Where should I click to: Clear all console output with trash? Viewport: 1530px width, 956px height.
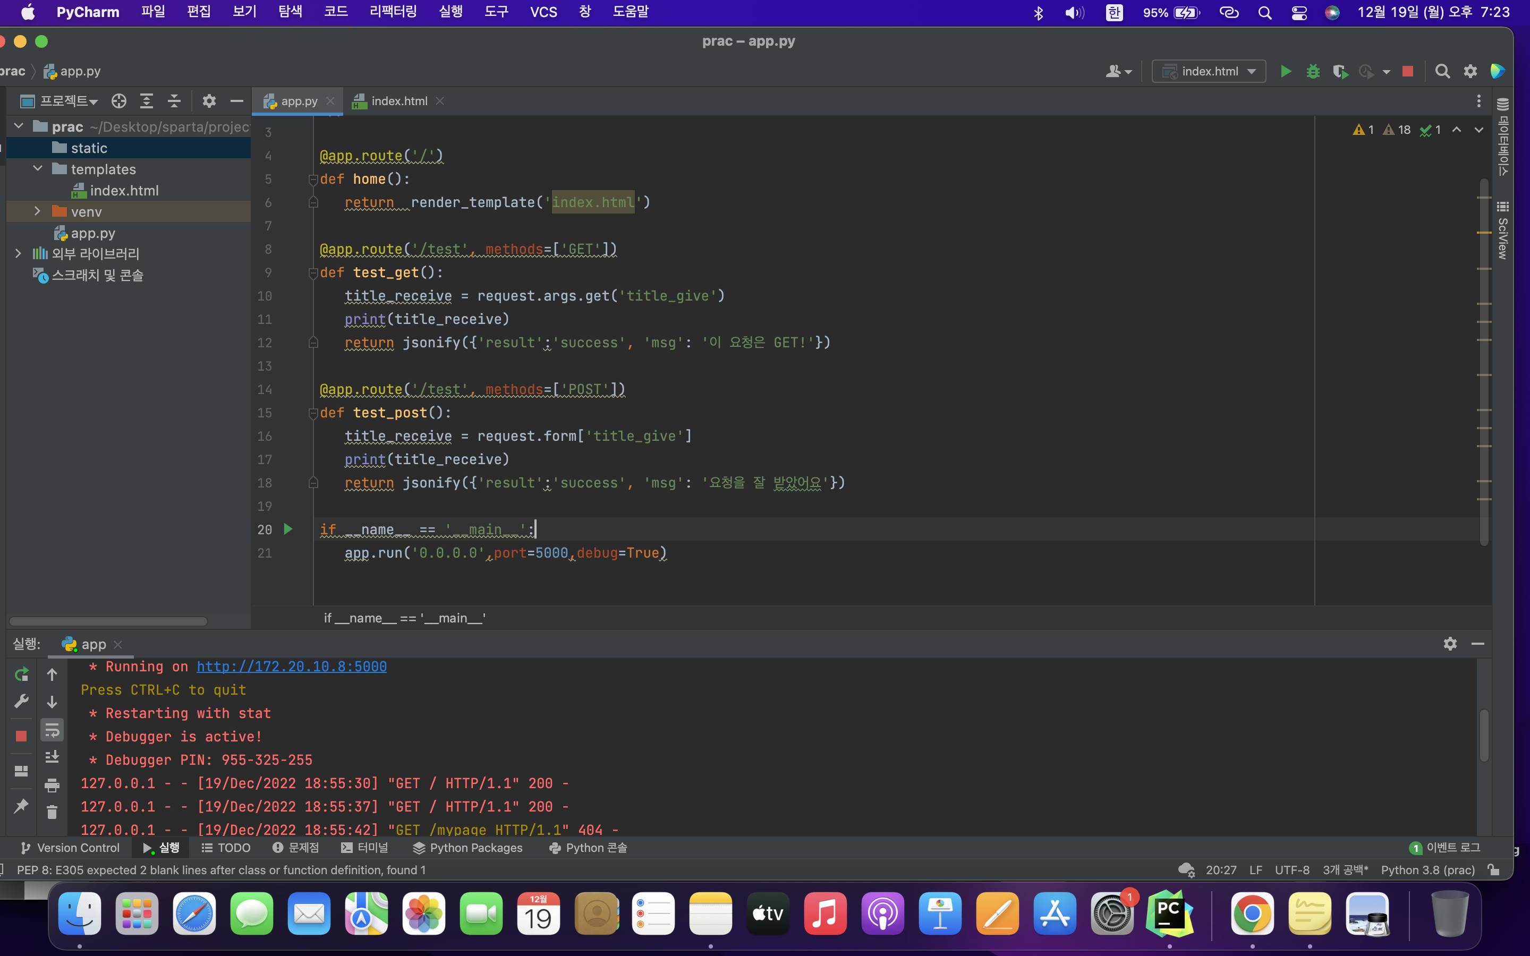point(52,812)
